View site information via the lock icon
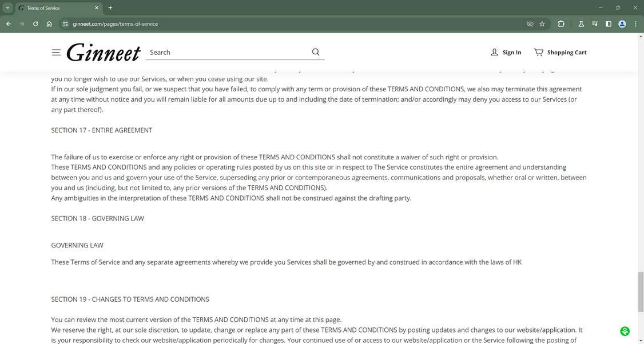The height and width of the screenshot is (344, 644). tap(65, 24)
